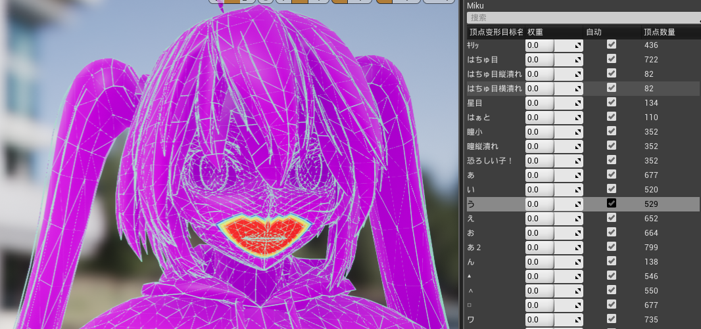This screenshot has height=329, width=701.
Task: Disable the auto checkbox for 恐ろしい子！
Action: (611, 160)
